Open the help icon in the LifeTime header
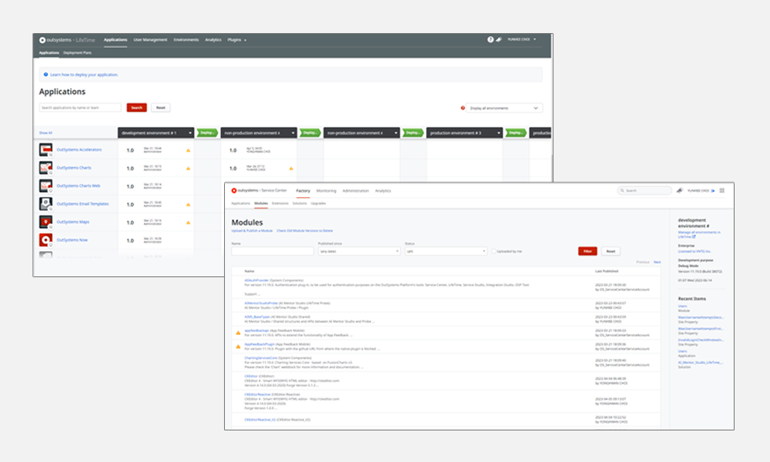Viewport: 770px width, 462px height. point(490,39)
